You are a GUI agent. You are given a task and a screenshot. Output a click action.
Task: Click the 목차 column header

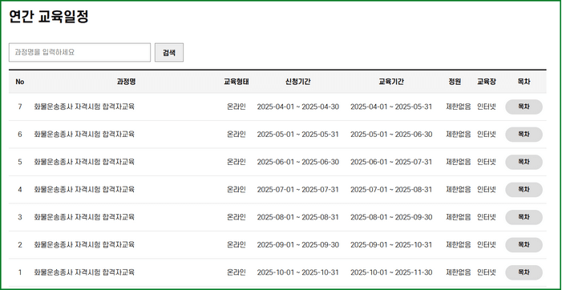tap(524, 82)
